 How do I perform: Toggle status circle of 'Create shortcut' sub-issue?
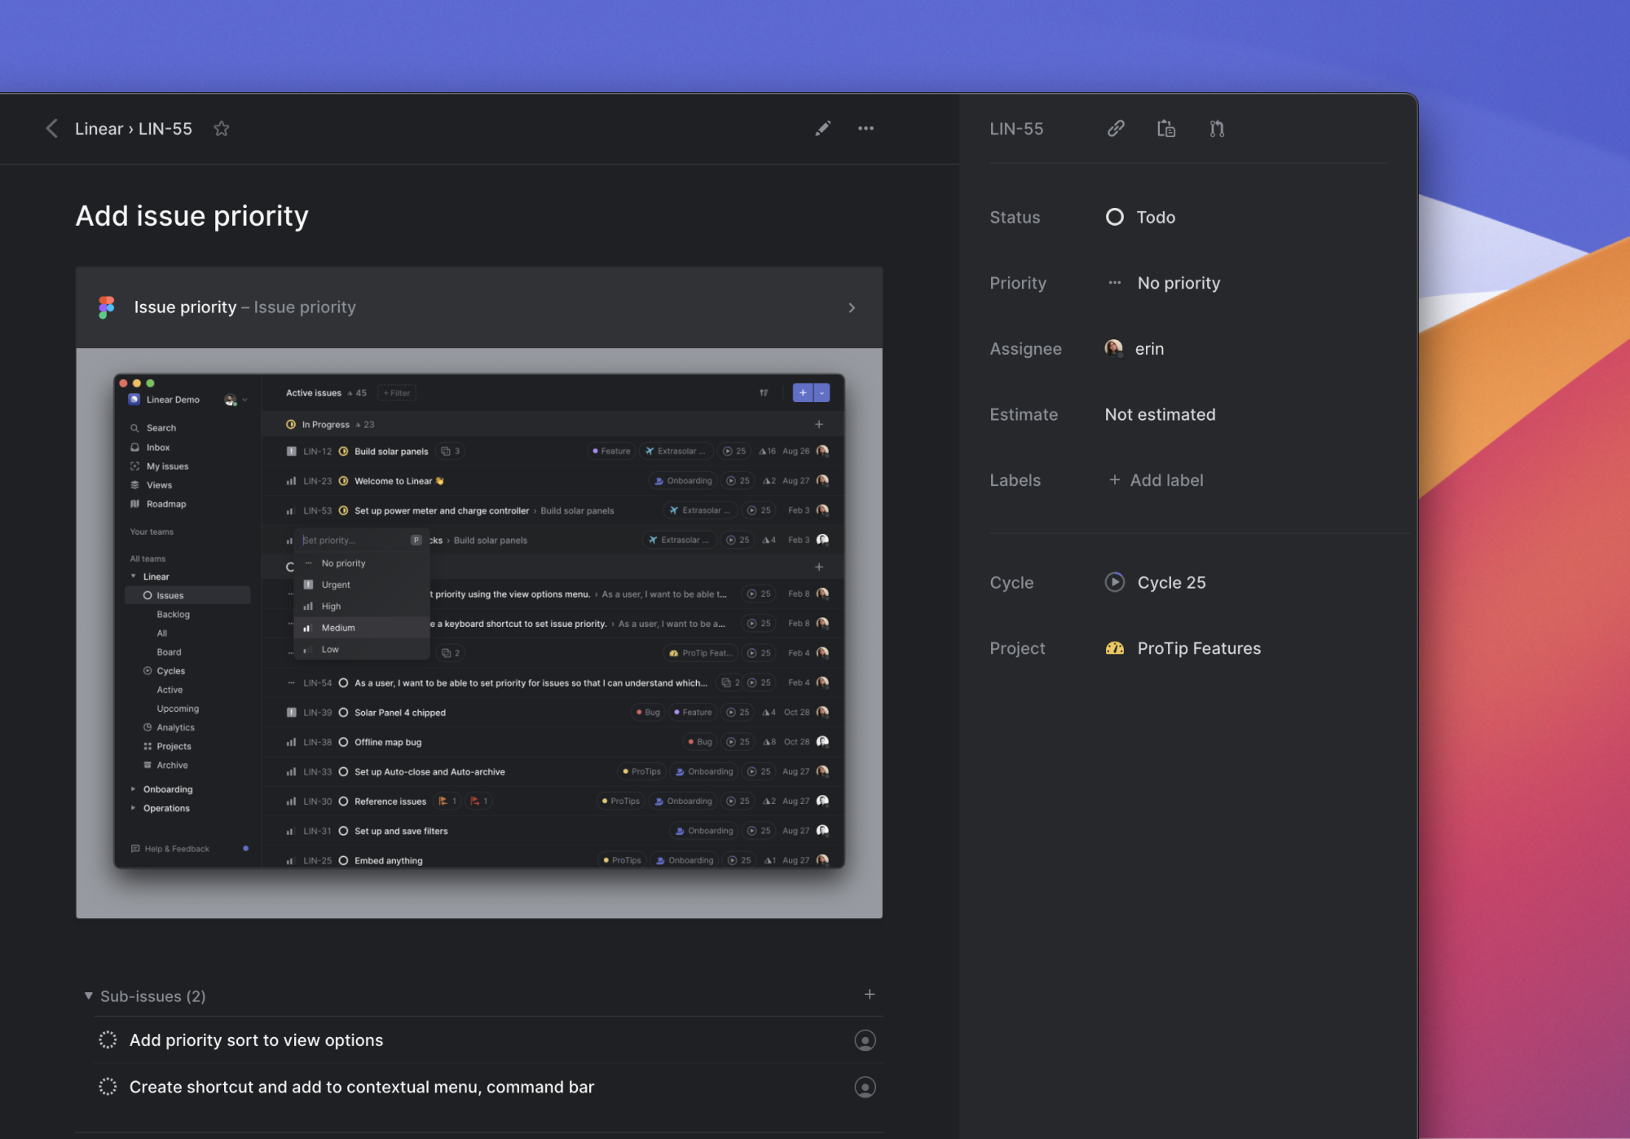point(108,1087)
